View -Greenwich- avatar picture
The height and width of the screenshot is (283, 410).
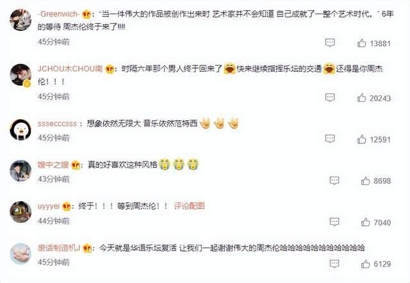click(20, 20)
